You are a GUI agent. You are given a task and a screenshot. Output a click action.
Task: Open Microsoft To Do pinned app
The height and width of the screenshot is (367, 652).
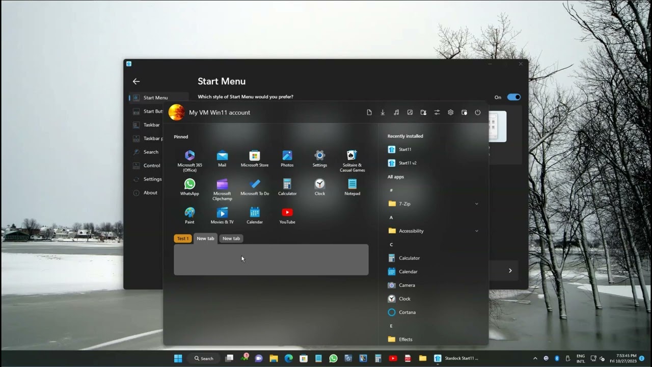[255, 187]
